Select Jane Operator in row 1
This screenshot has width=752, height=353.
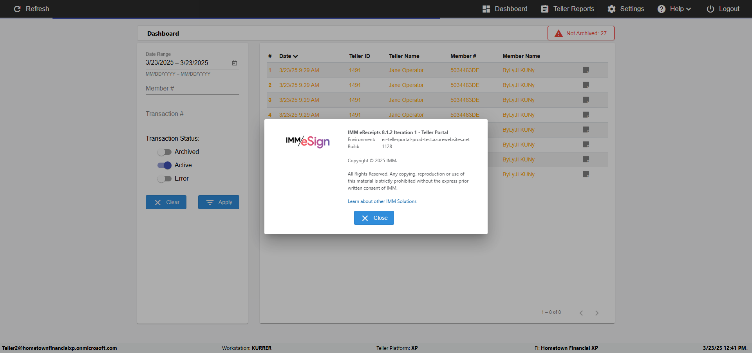point(406,70)
